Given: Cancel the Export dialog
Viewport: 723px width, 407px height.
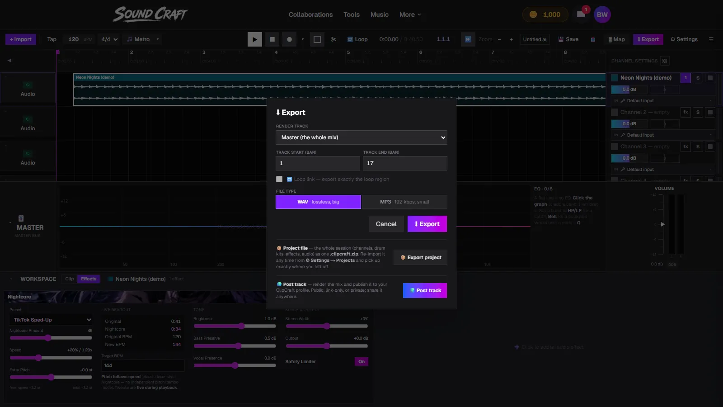Looking at the screenshot, I should 386,224.
